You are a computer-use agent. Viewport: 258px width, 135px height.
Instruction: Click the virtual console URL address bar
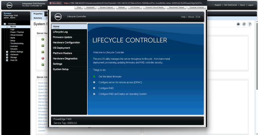[133, 3]
